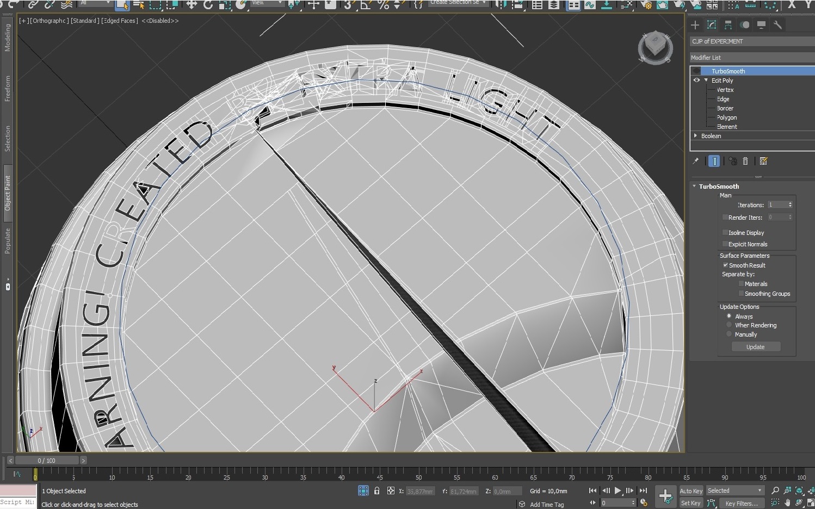Select When Rendering update option
Screen dimensions: 815x509
click(729, 325)
